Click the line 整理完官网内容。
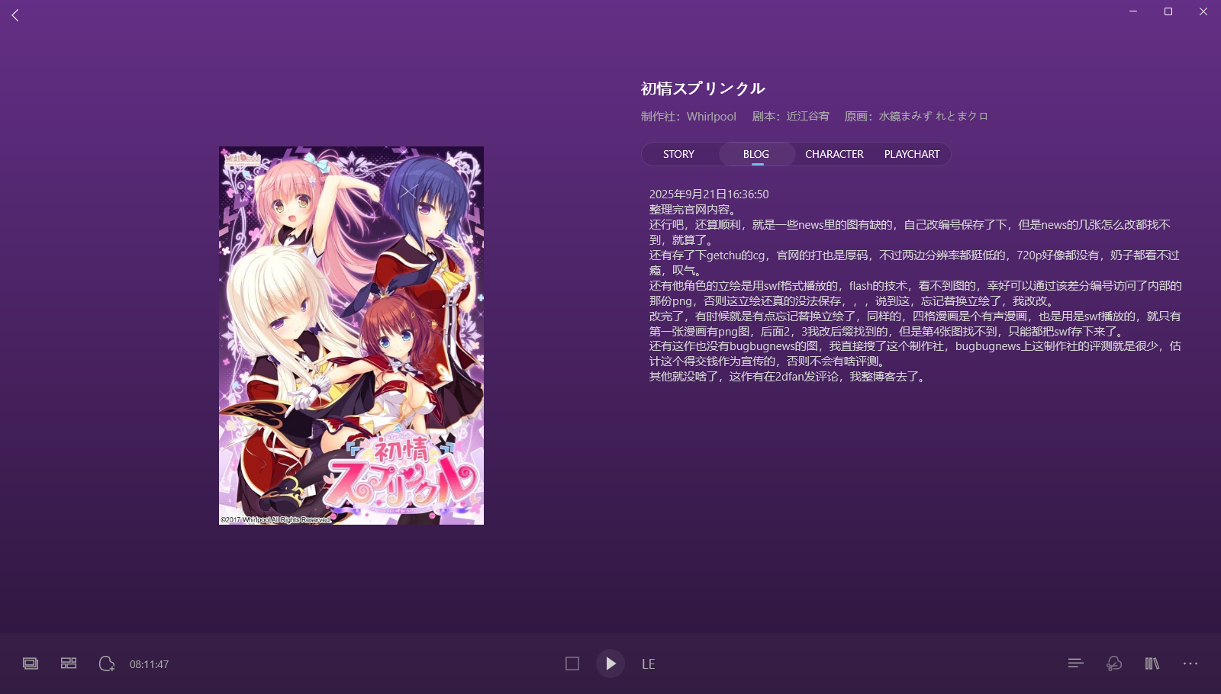 click(694, 210)
